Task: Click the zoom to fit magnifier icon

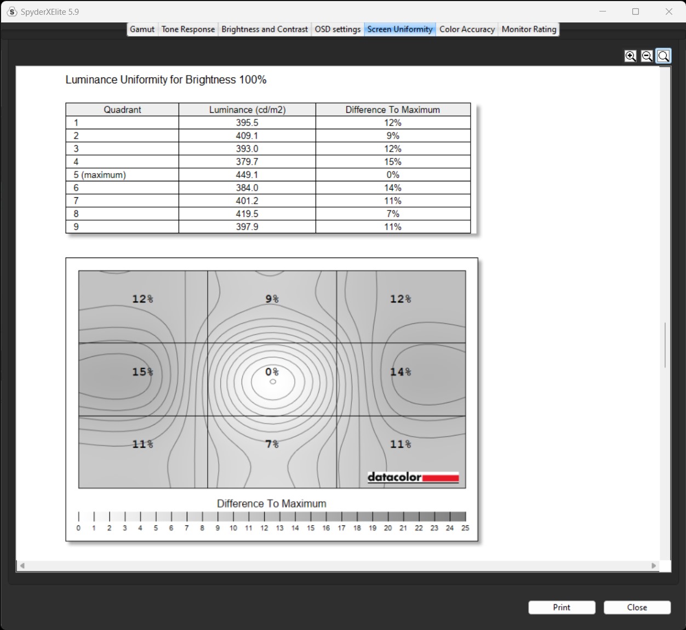Action: [x=664, y=56]
